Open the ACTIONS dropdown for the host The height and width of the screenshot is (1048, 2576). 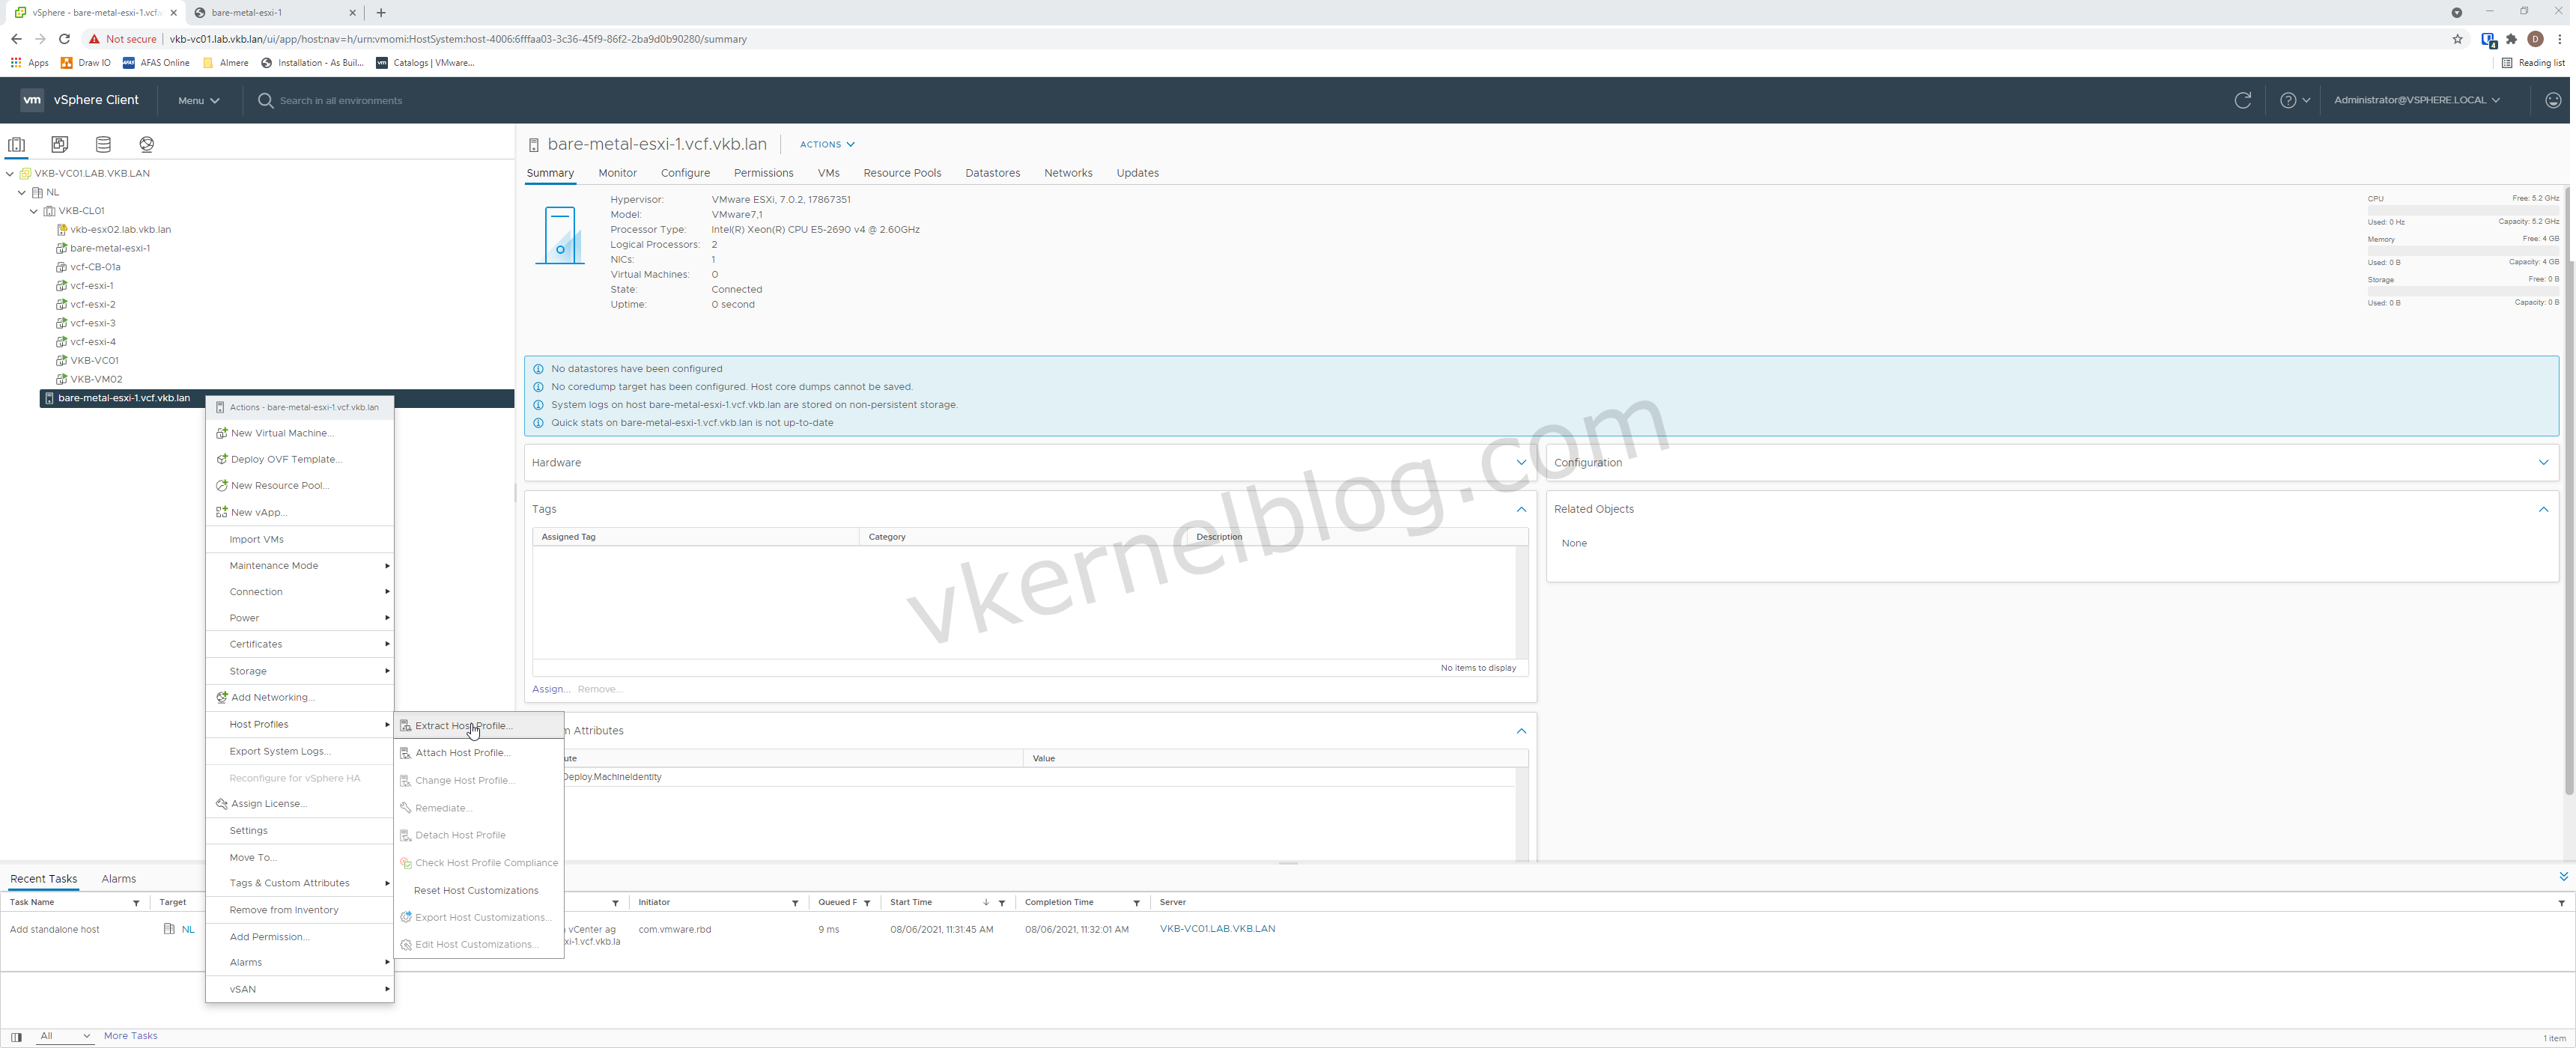[x=826, y=144]
